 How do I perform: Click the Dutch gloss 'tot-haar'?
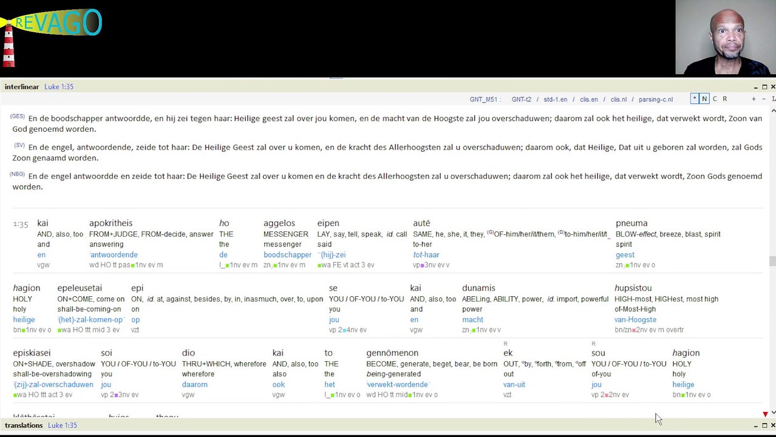coord(426,255)
